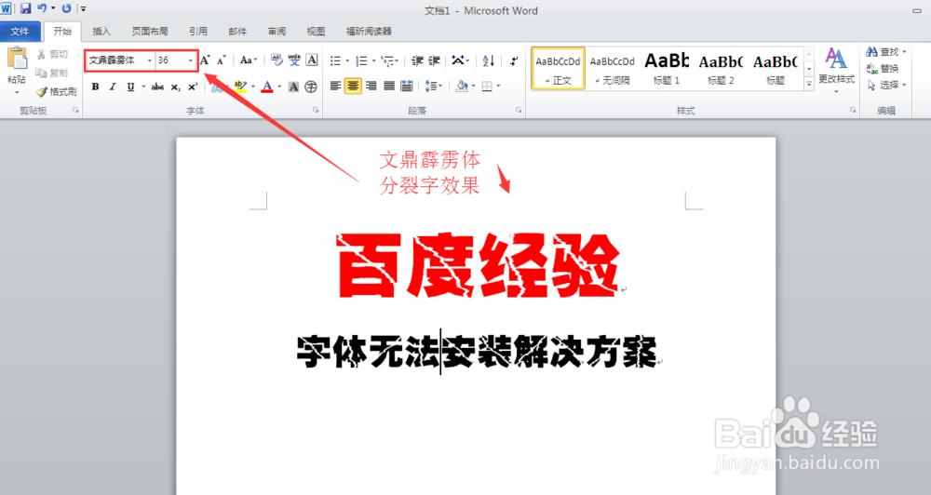Click the Superscript x² icon
The height and width of the screenshot is (495, 931).
(193, 87)
